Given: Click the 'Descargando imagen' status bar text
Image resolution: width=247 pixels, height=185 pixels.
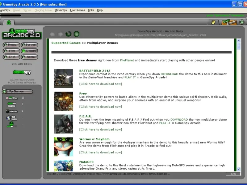Looking at the screenshot, I should [108, 174].
